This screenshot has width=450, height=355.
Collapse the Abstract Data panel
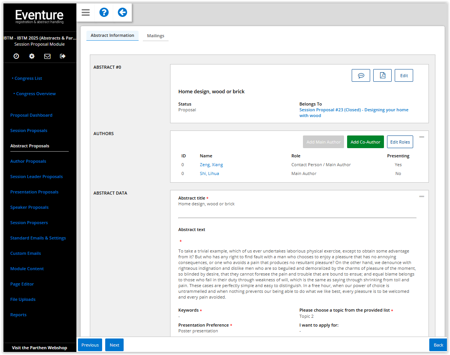(422, 196)
